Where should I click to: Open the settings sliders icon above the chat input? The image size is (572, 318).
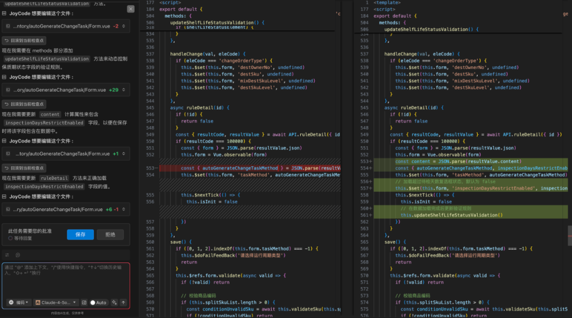[x=7, y=255]
